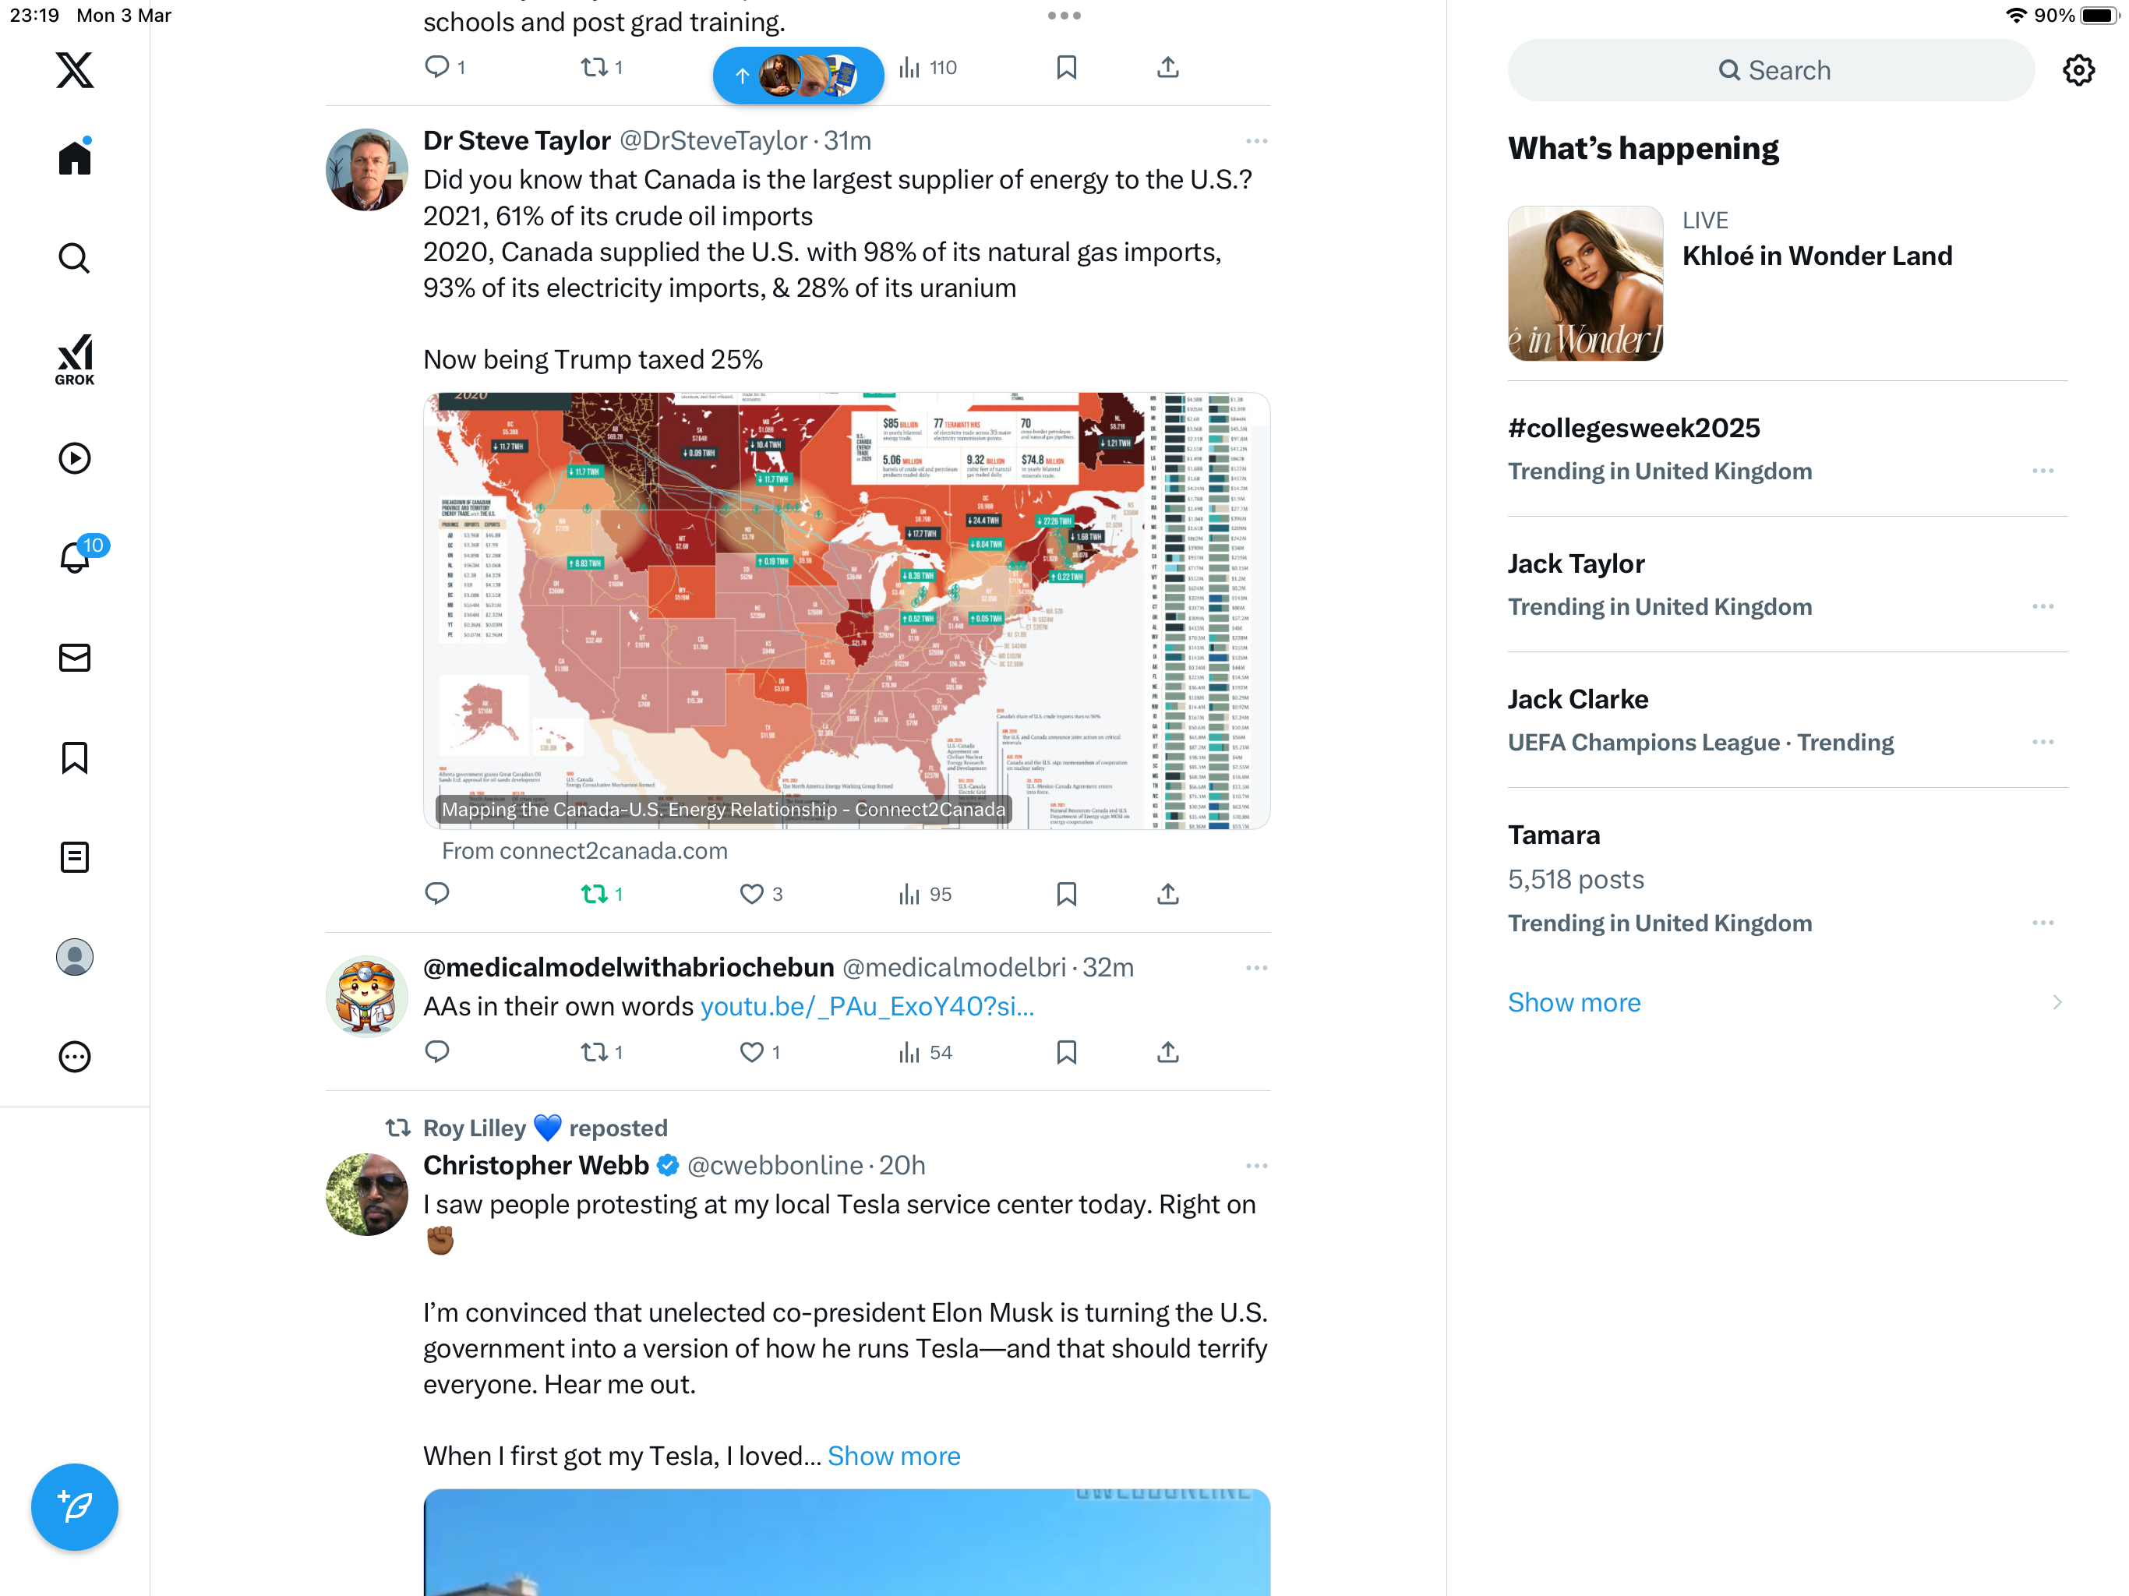The width and height of the screenshot is (2129, 1596).
Task: Open the Lists icon in the sidebar
Action: click(x=74, y=856)
